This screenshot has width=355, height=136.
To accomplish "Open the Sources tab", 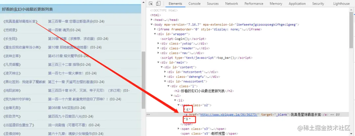I will pyautogui.click(x=213, y=4).
